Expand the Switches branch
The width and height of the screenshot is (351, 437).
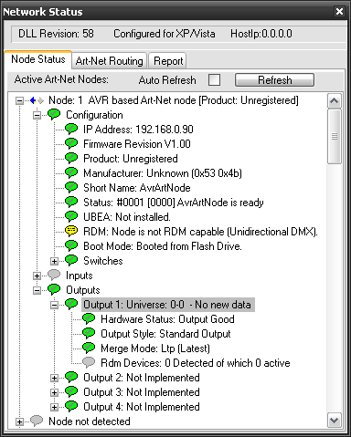point(54,261)
